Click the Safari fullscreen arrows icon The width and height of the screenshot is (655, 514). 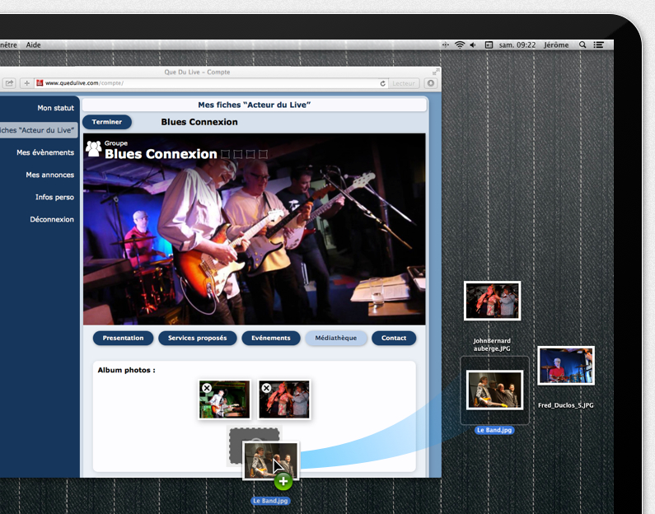[436, 72]
